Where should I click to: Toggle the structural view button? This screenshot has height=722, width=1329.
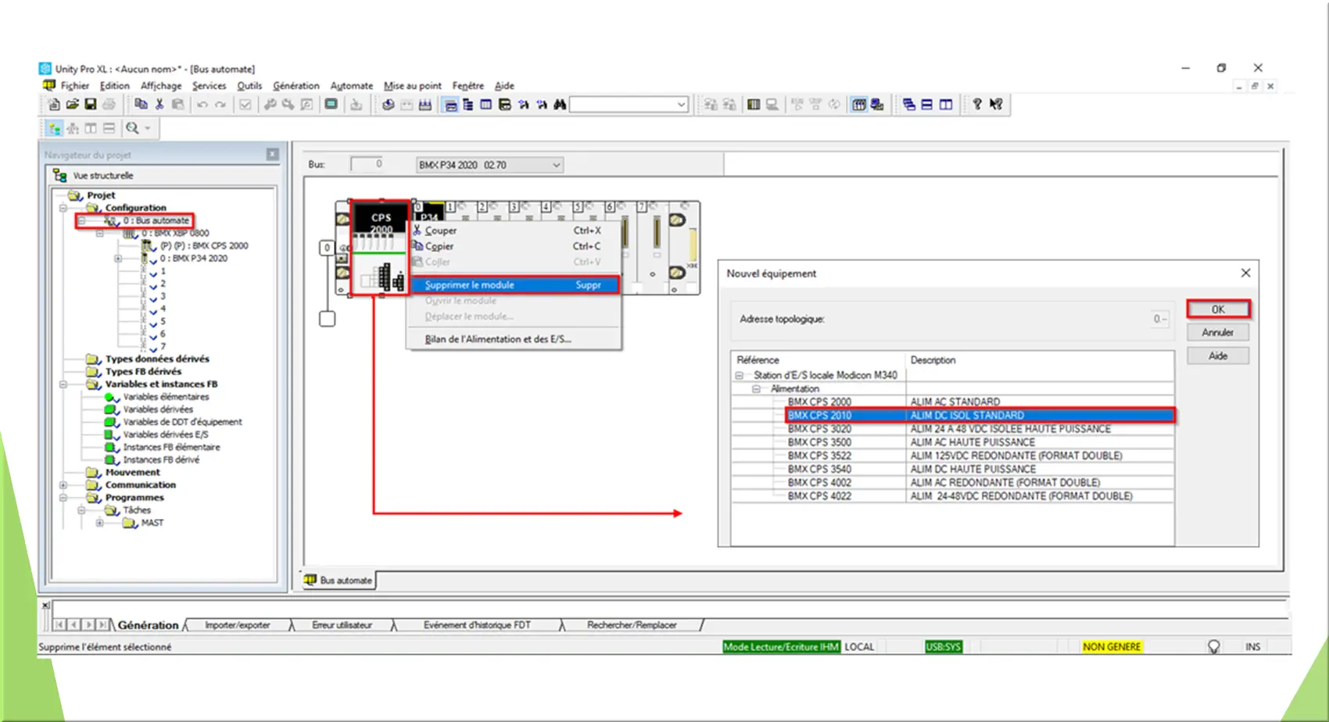coord(55,128)
